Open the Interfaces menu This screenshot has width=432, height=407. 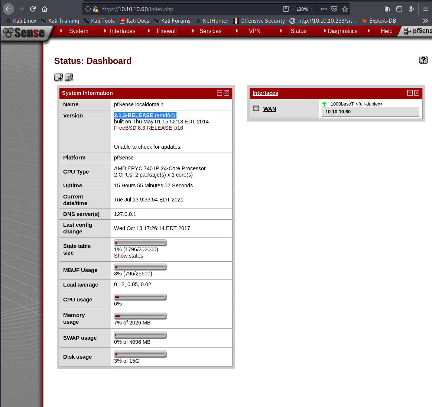pos(122,31)
